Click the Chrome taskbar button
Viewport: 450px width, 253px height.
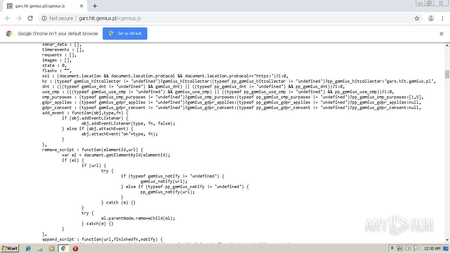63,248
